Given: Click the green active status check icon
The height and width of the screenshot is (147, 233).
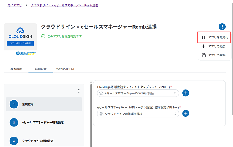Looking at the screenshot, I should coord(43,36).
